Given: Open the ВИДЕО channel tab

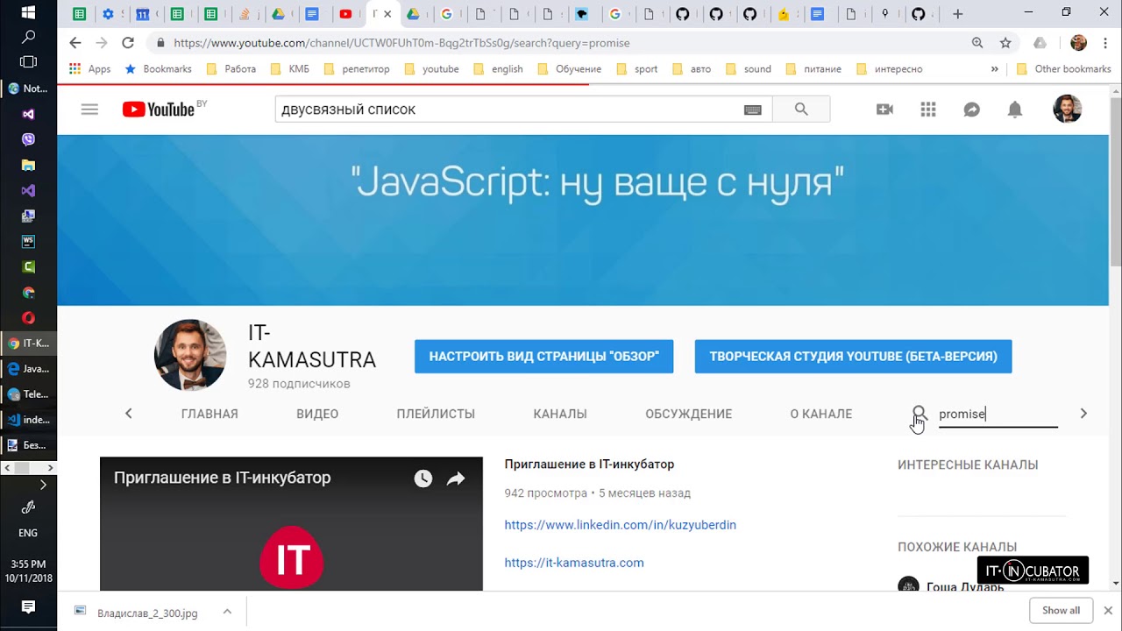Looking at the screenshot, I should click(317, 414).
